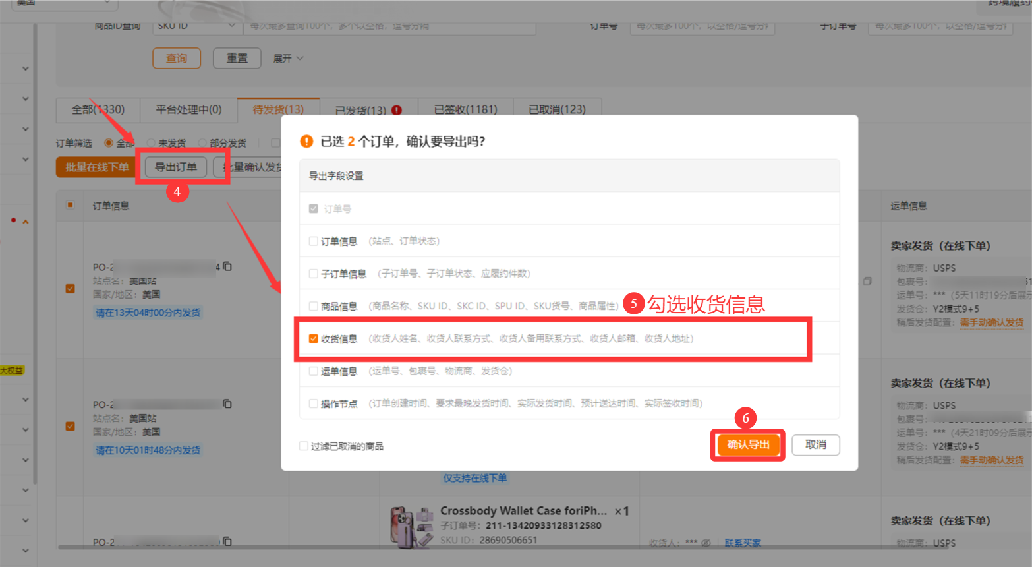Image resolution: width=1032 pixels, height=567 pixels.
Task: Click the copy icon beside the second order number
Action: 227,403
